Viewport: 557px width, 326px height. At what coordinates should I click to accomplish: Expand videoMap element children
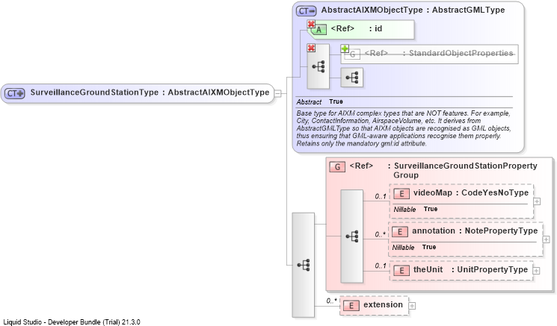click(x=537, y=201)
